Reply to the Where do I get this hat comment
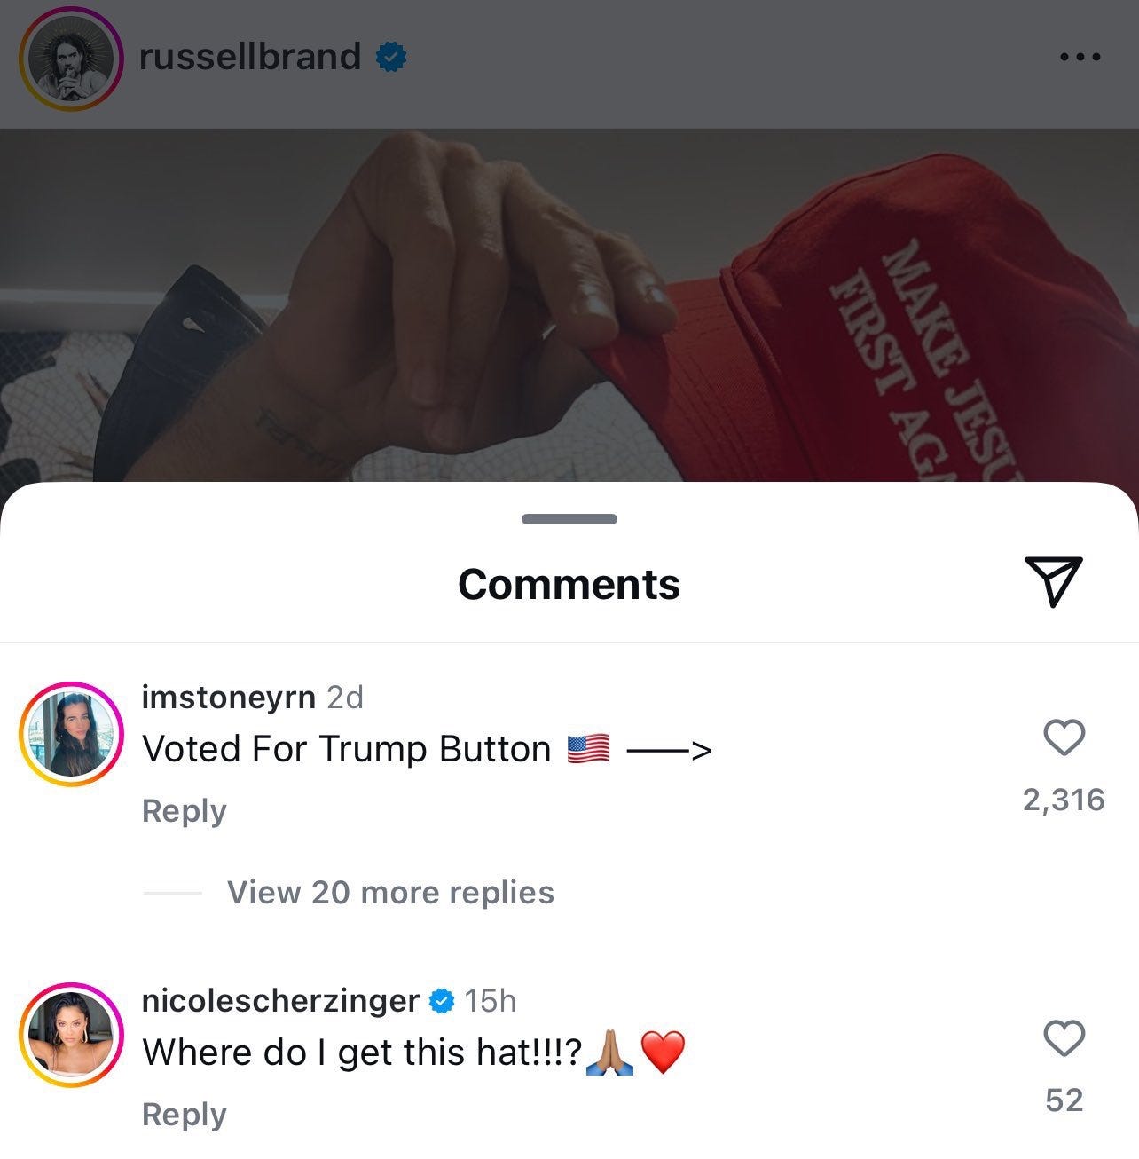 pos(184,1114)
